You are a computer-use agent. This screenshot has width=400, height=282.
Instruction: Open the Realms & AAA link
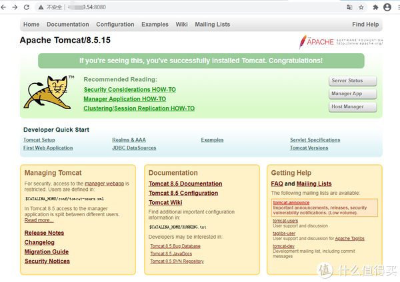click(129, 140)
